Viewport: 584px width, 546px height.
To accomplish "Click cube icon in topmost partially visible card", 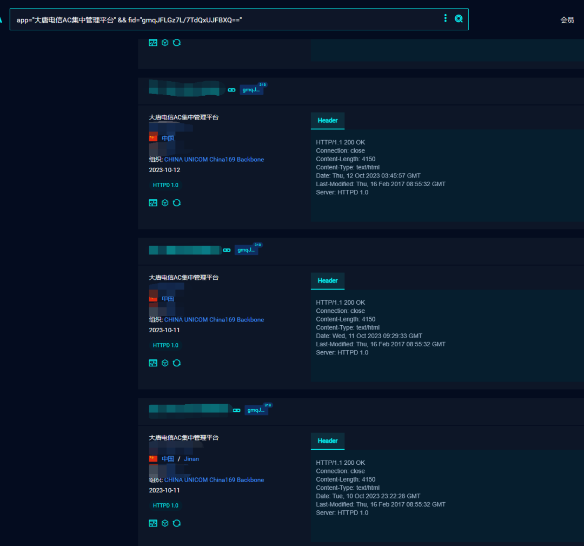I will pos(165,43).
